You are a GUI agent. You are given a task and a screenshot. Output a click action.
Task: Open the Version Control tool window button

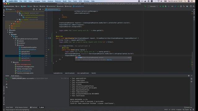pos(21,107)
